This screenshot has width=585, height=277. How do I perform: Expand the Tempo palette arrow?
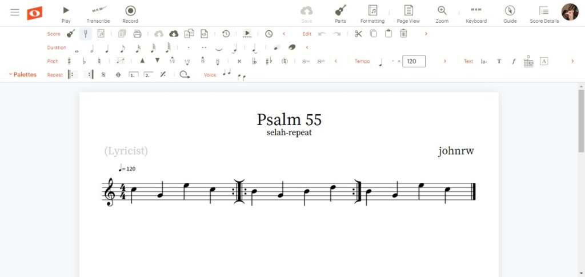coord(446,61)
